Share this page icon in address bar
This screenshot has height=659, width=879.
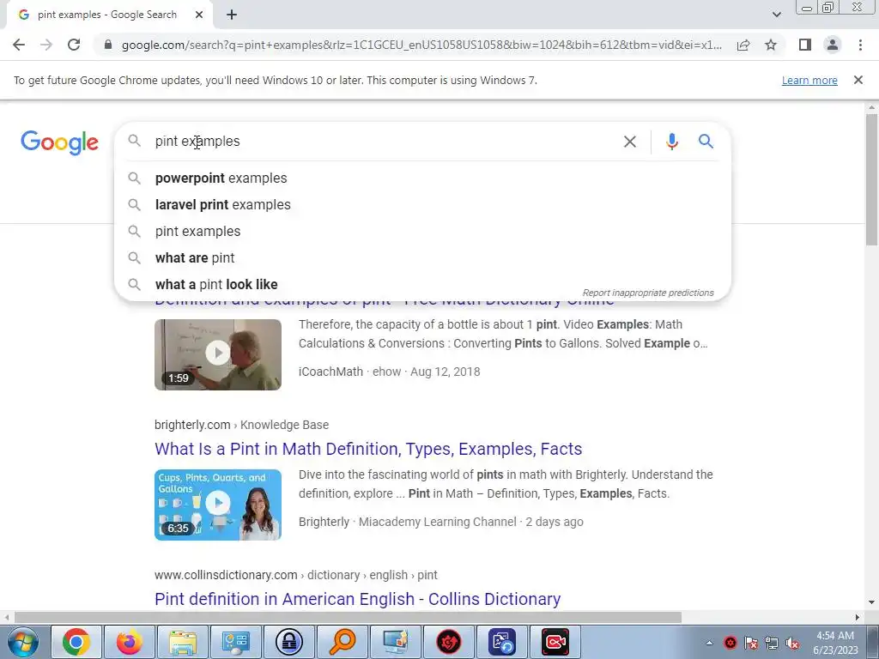point(743,45)
